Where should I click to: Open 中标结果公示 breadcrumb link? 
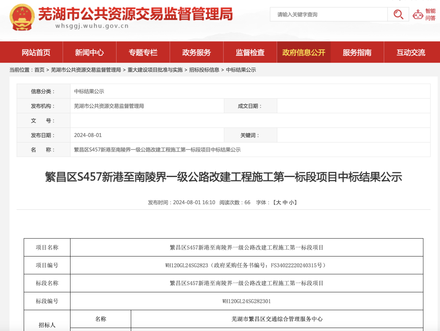241,70
